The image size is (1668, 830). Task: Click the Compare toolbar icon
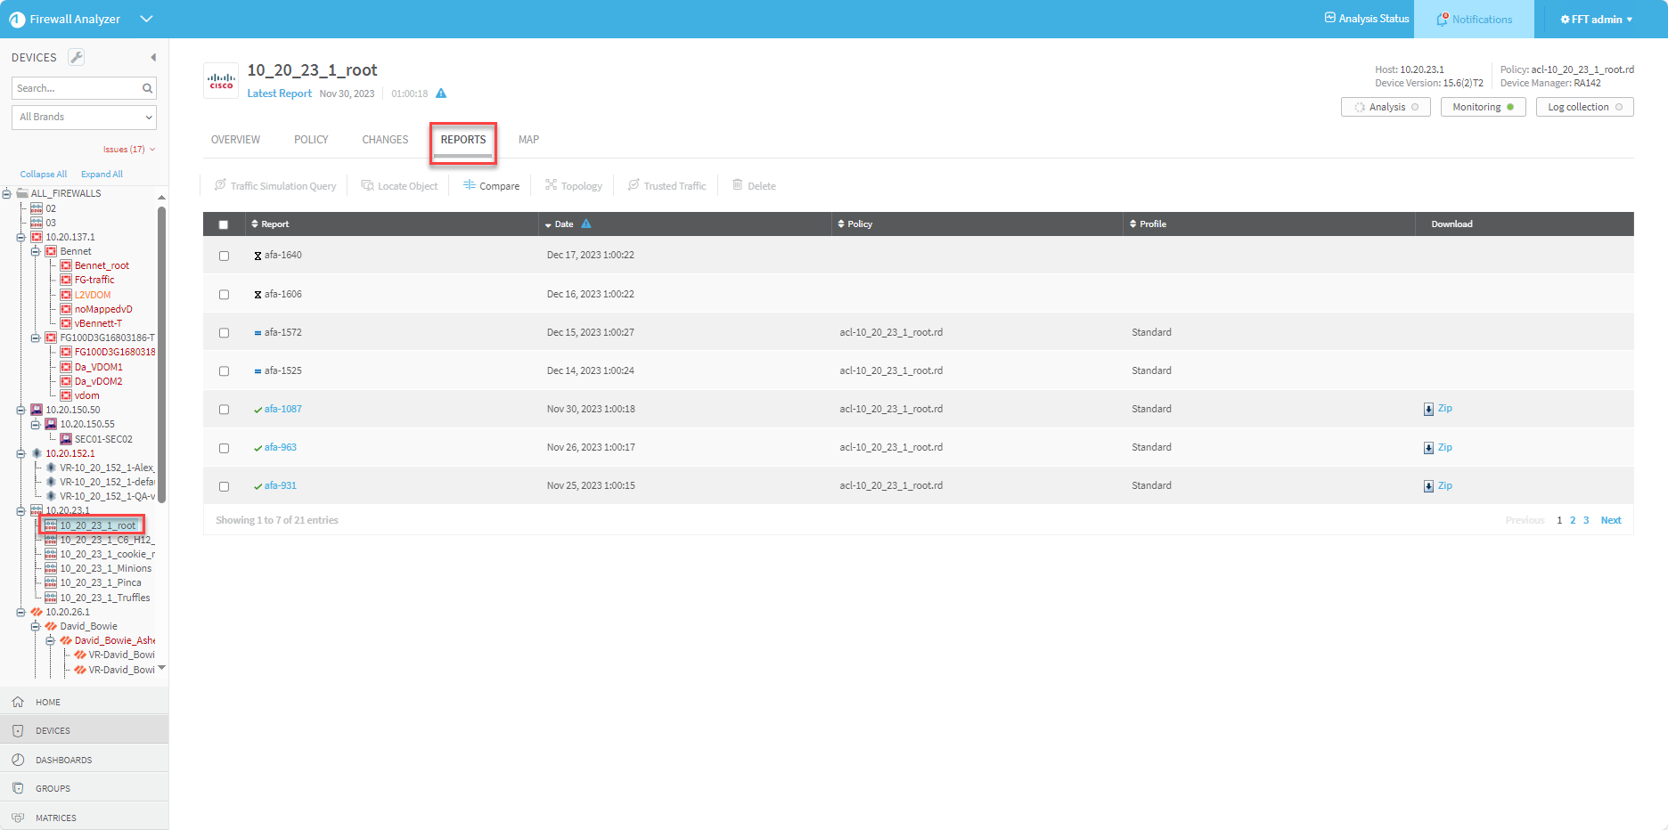click(x=470, y=185)
